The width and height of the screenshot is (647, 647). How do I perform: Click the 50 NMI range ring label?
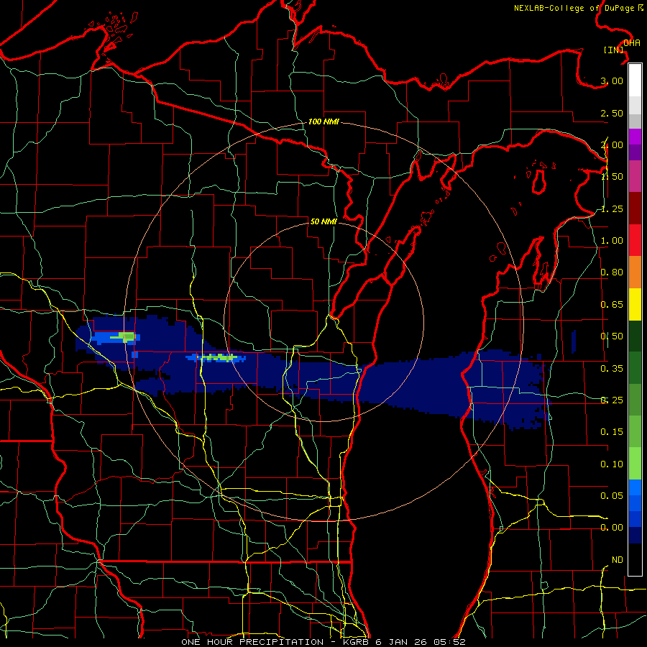(x=323, y=221)
